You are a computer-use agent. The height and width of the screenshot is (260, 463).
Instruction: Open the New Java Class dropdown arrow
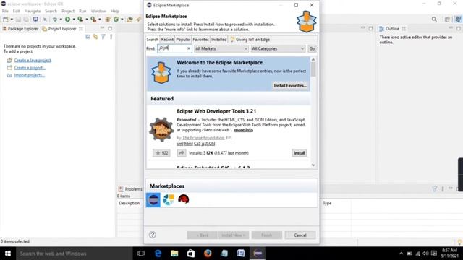[122, 19]
